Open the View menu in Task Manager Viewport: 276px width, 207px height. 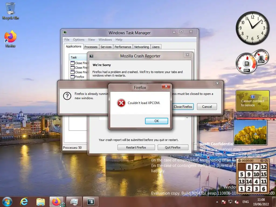(91, 40)
